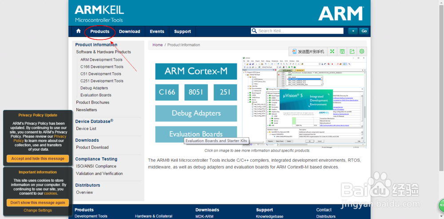Send image to phone overlay button
The image size is (444, 219).
coord(308,51)
